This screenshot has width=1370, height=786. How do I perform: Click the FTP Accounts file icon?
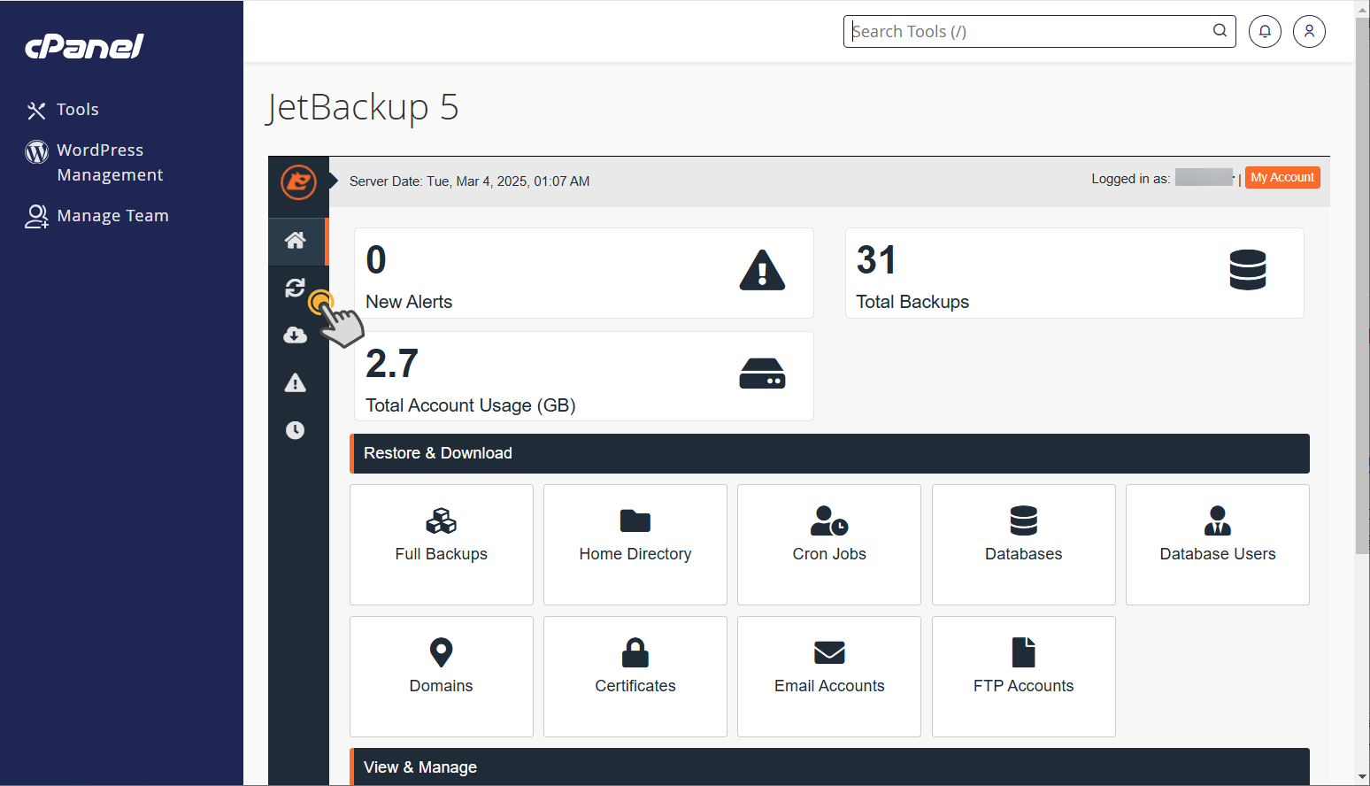(1024, 652)
